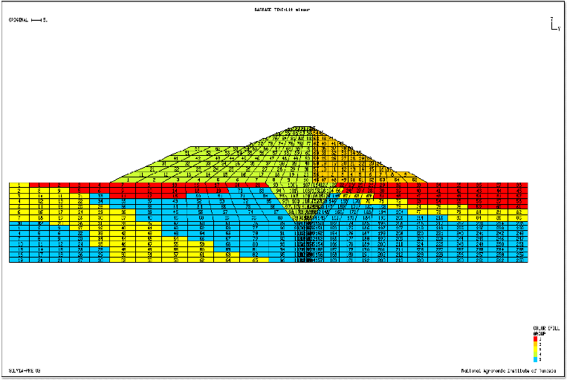Select blue mesh element 224
The image size is (567, 380).
418,244
